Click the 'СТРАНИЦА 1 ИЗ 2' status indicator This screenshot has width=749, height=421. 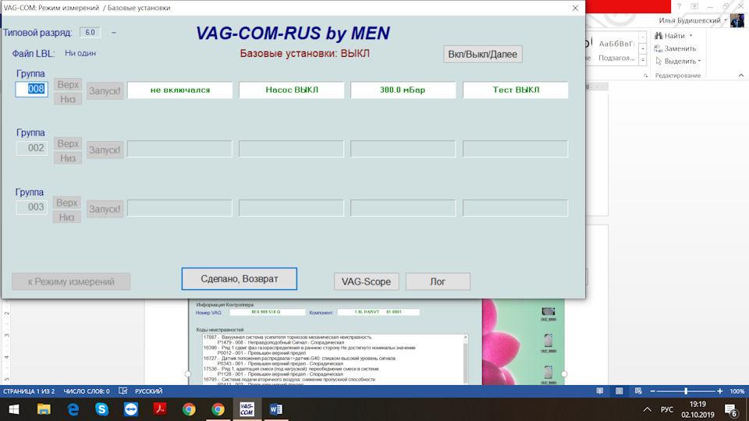coord(29,391)
